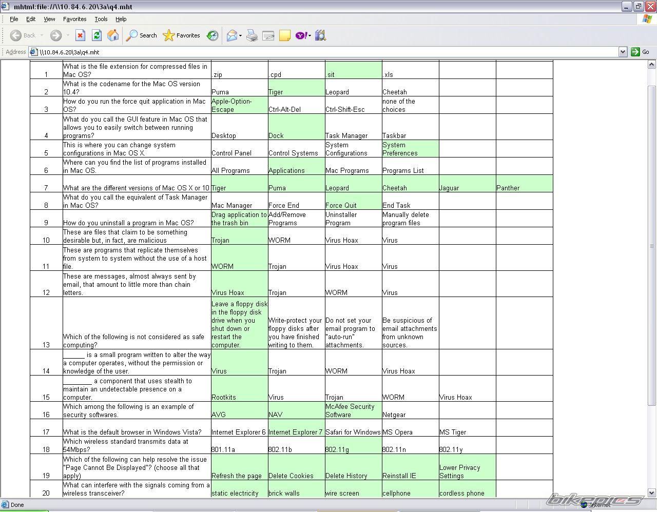Click the 'Done' status bar text
This screenshot has height=512, width=657.
pos(17,505)
